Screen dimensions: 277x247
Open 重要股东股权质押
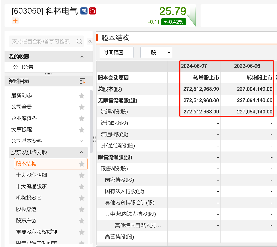coord(36,232)
